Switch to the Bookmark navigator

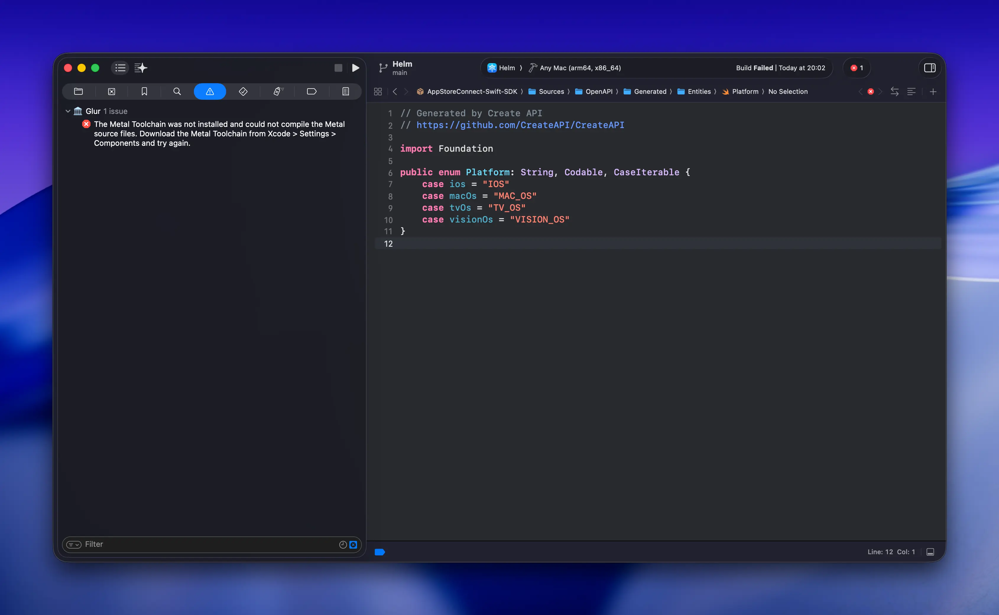tap(144, 91)
